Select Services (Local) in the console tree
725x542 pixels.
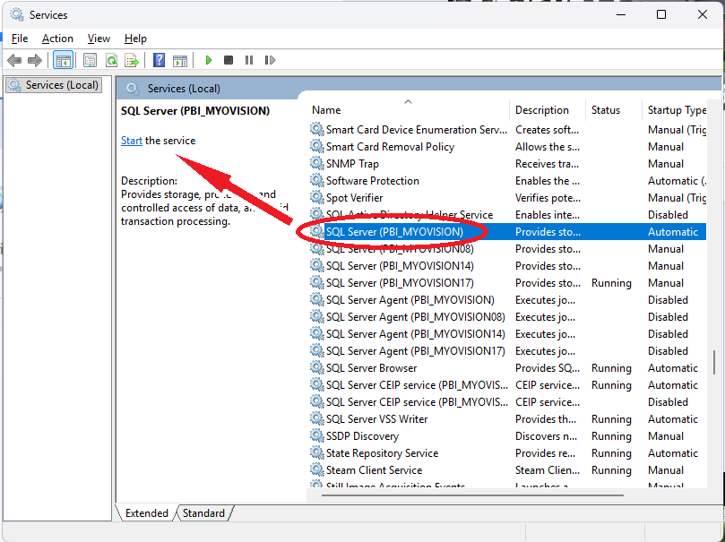pyautogui.click(x=54, y=85)
